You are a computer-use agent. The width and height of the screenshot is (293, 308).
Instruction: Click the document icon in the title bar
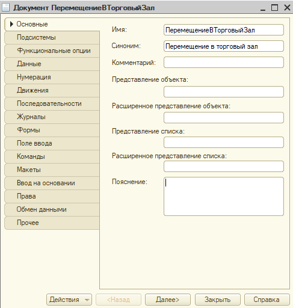point(5,7)
